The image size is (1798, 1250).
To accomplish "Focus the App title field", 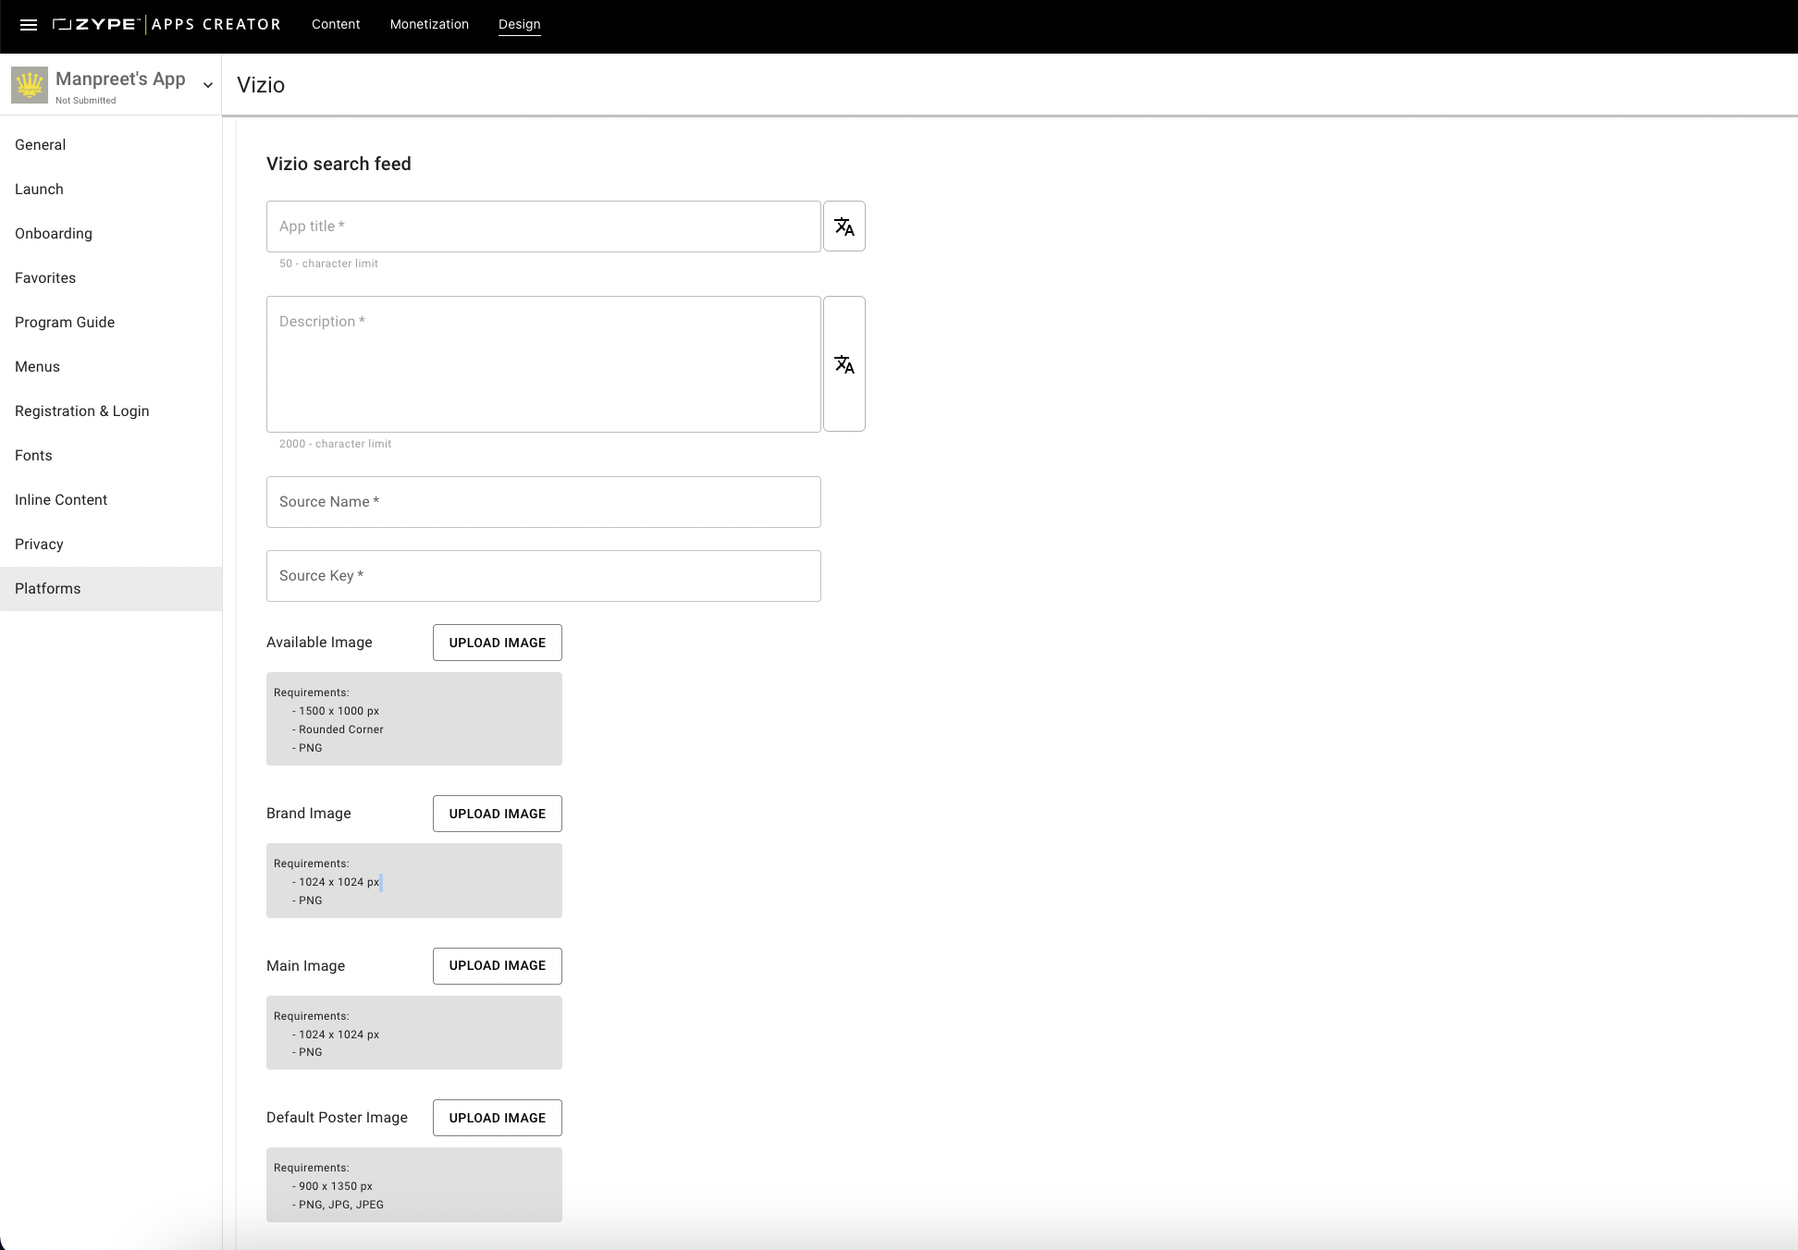I will click(x=544, y=227).
